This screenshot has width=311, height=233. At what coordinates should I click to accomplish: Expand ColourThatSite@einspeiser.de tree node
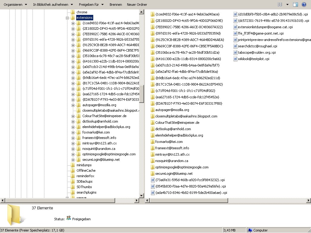(73, 116)
